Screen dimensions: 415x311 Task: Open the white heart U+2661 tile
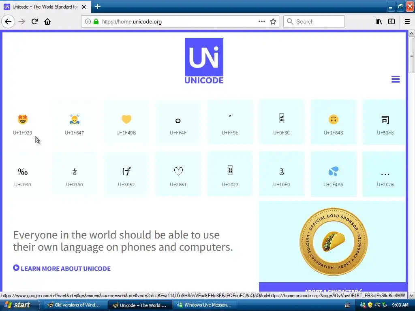[178, 174]
